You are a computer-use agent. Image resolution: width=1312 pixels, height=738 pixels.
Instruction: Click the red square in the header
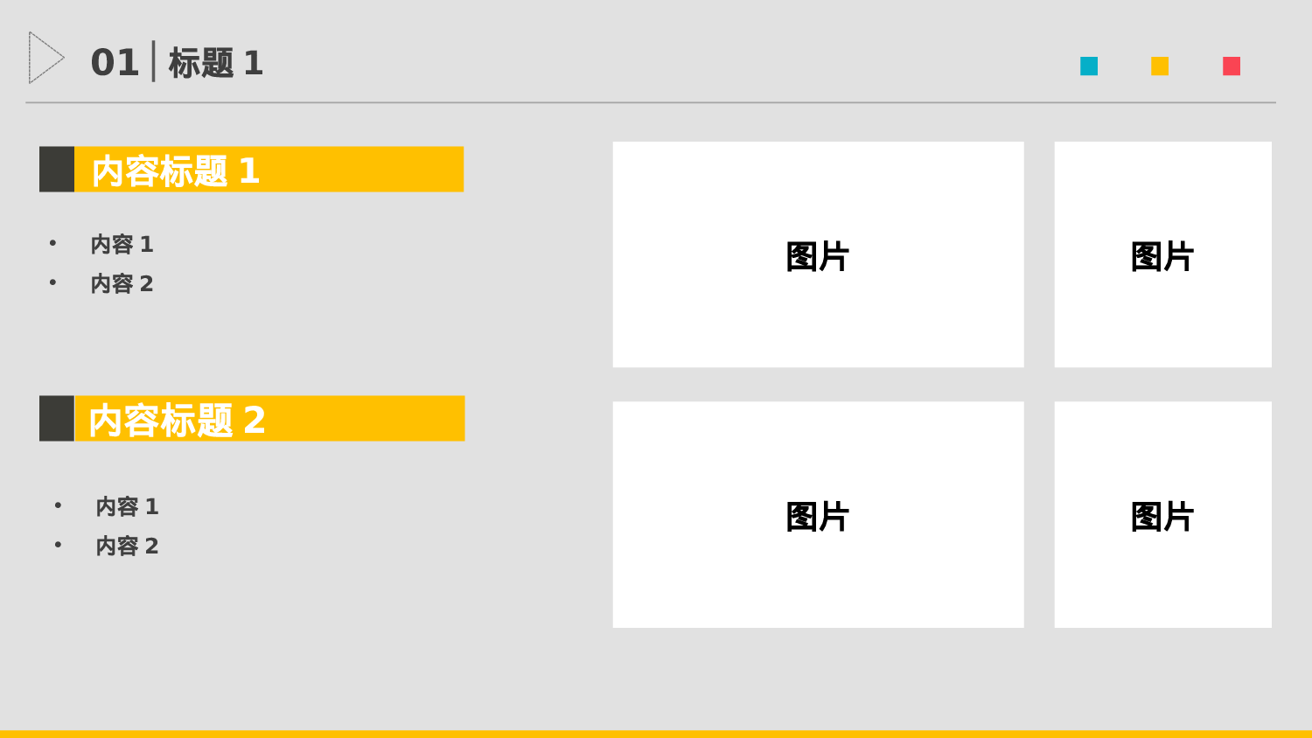pyautogui.click(x=1232, y=66)
